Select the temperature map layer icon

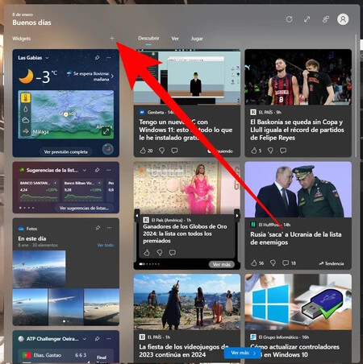point(26,97)
